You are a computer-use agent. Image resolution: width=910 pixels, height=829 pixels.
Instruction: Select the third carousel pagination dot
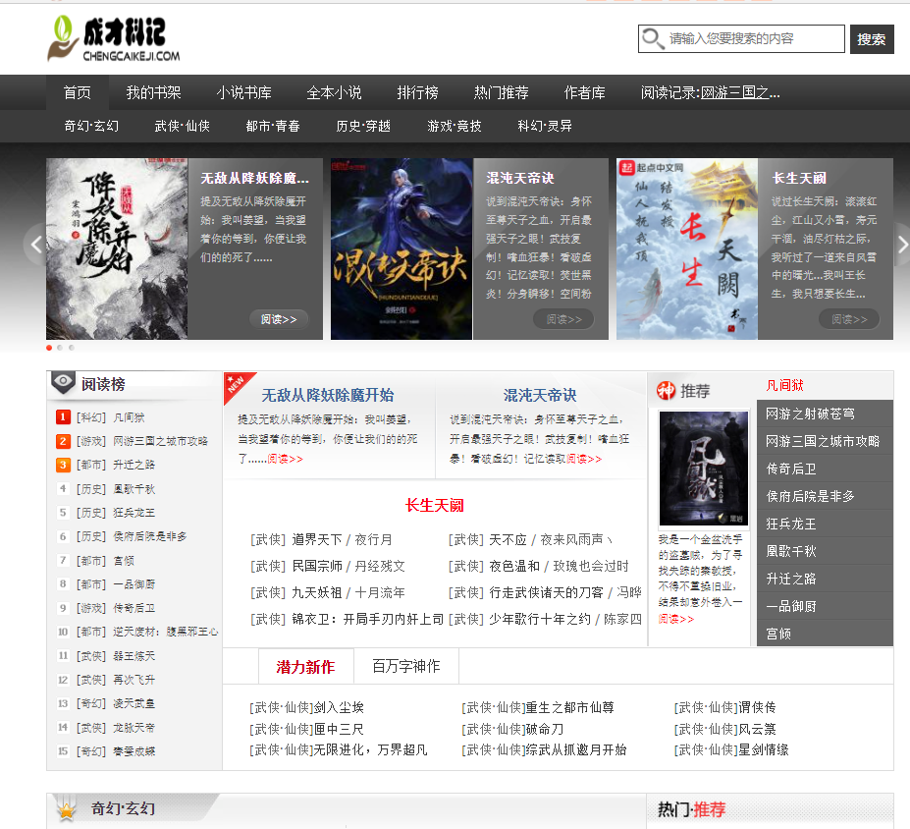pyautogui.click(x=71, y=348)
